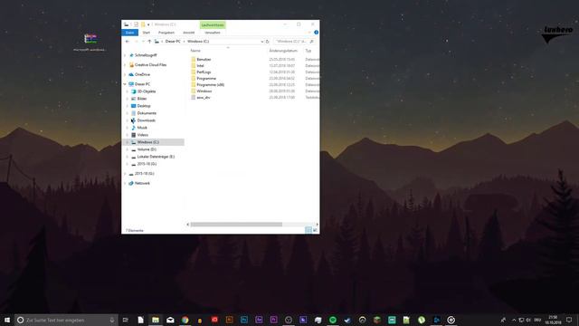
Task: Select Volume (D:) in the navigation tree
Action: (x=147, y=149)
